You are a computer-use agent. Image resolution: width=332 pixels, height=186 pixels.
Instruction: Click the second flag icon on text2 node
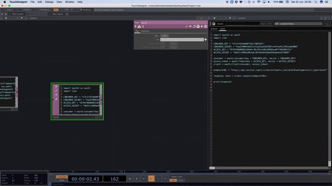coord(56,91)
